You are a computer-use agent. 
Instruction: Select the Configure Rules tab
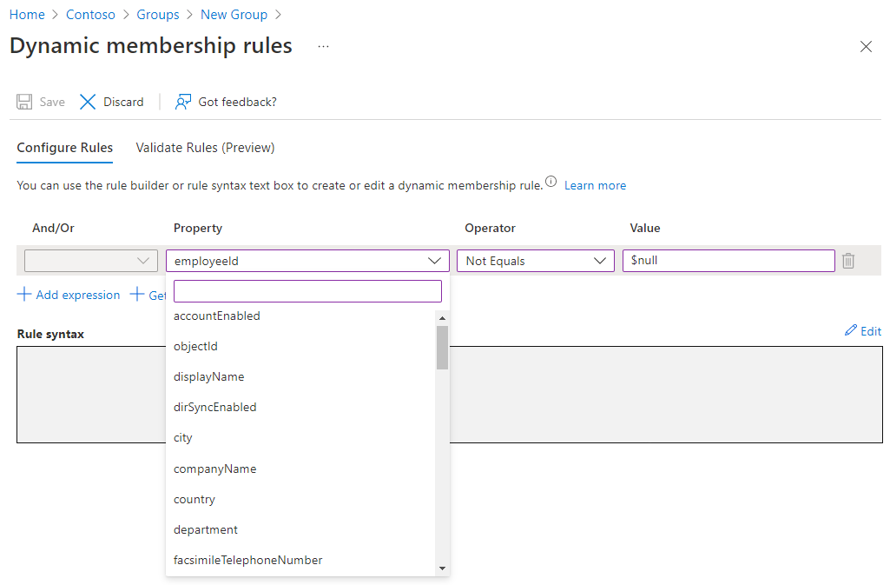65,148
